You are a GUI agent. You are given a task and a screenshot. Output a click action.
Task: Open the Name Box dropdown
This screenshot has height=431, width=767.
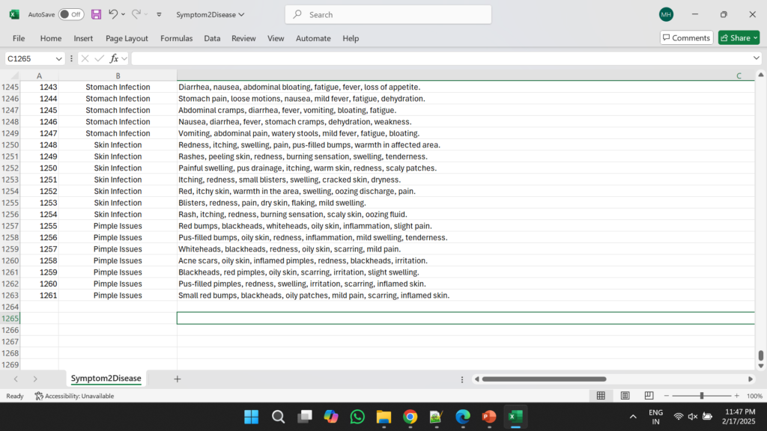click(x=58, y=58)
